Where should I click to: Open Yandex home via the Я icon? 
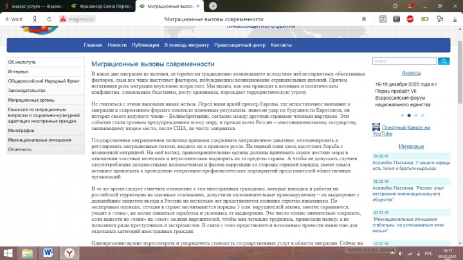pos(35,19)
